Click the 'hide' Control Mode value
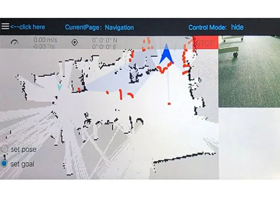 (x=237, y=27)
